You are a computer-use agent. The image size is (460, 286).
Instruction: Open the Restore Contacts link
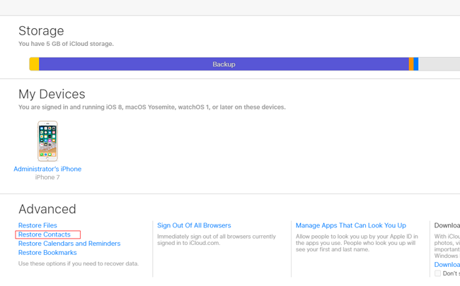point(45,234)
